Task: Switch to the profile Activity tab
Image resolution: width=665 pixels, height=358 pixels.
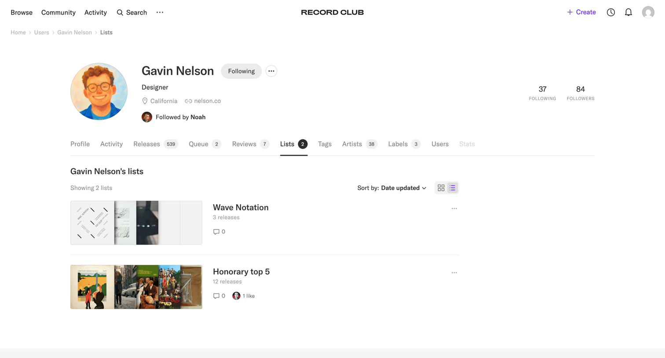Action: point(111,144)
